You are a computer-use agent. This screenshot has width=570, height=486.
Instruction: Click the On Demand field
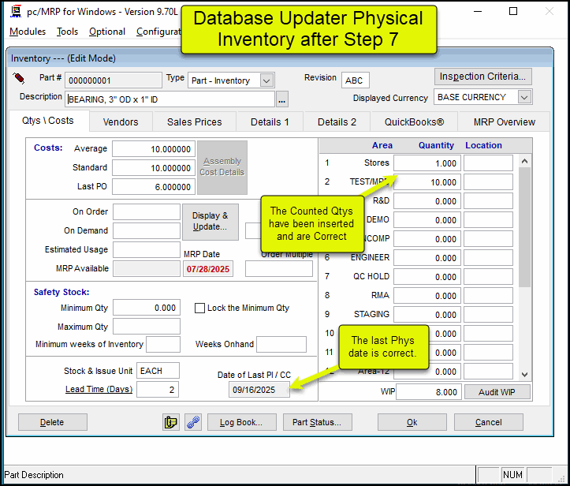coord(146,230)
